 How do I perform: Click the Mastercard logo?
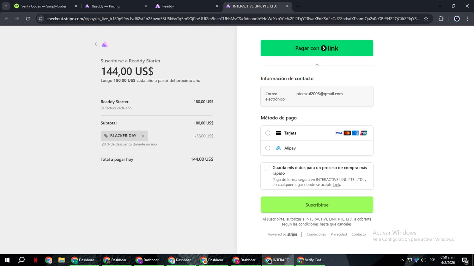click(347, 133)
